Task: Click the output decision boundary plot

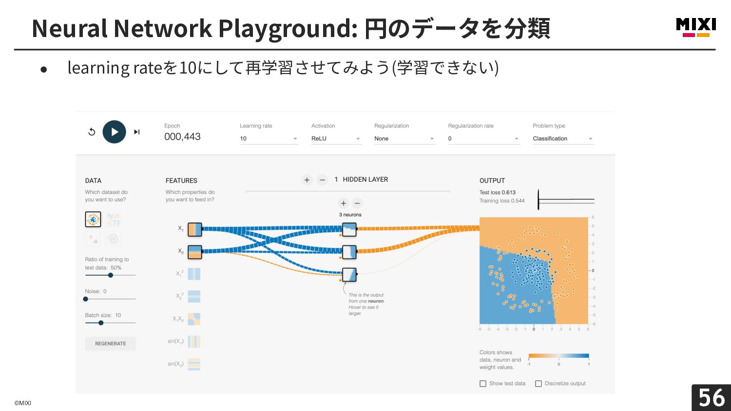Action: pyautogui.click(x=534, y=270)
